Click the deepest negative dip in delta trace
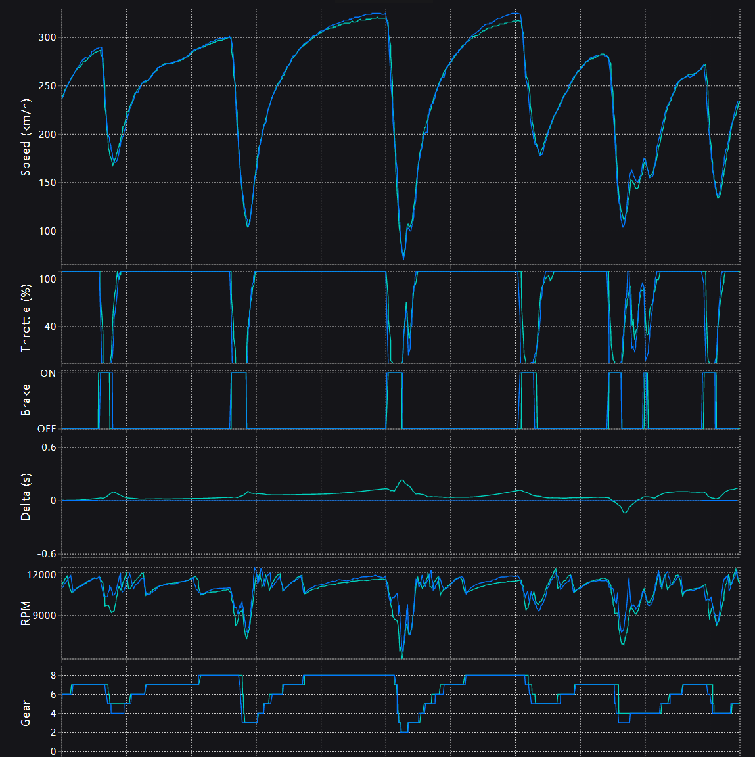The height and width of the screenshot is (757, 755). point(624,512)
